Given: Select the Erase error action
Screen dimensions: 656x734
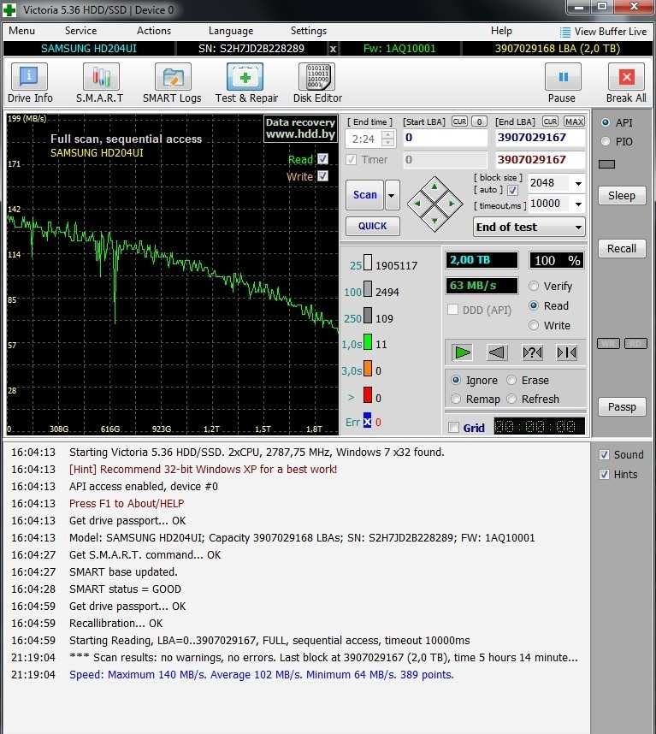Looking at the screenshot, I should (x=511, y=380).
